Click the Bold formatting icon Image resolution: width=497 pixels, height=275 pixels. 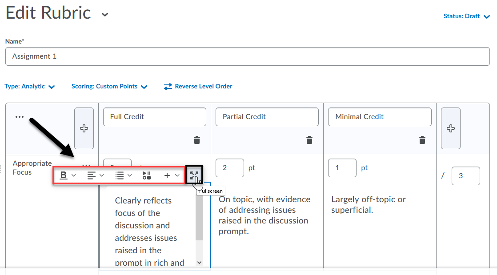pos(64,175)
